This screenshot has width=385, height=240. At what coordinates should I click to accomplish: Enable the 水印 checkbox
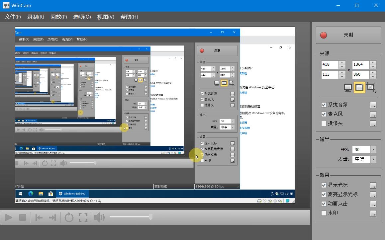point(324,213)
